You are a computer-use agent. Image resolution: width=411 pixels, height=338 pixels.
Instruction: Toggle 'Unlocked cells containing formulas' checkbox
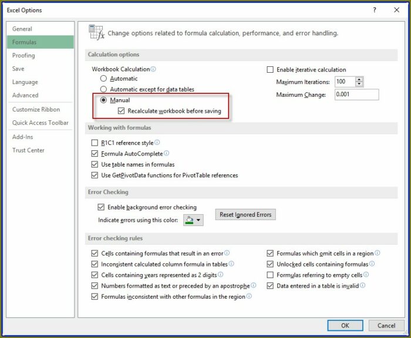tap(270, 264)
